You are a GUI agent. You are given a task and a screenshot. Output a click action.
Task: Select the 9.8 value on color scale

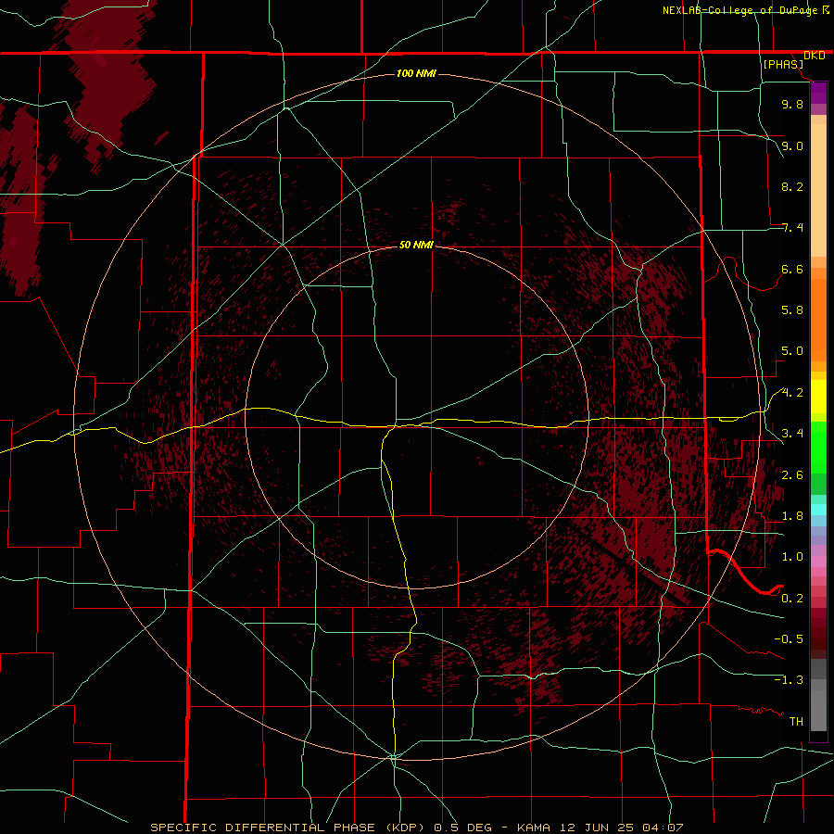coord(792,104)
